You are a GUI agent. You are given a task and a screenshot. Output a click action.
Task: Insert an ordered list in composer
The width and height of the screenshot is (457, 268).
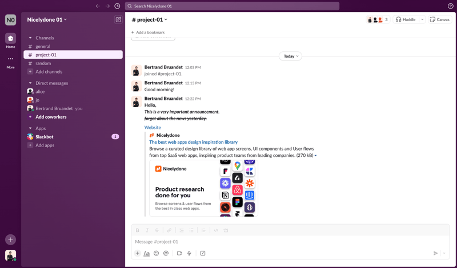pyautogui.click(x=182, y=230)
